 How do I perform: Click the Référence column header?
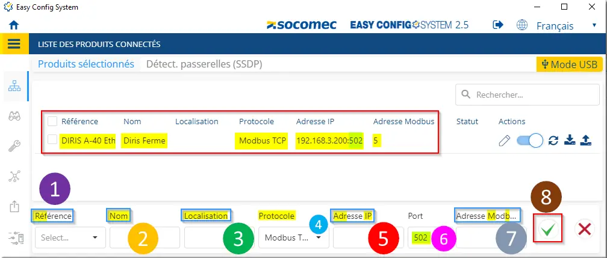[x=79, y=121]
